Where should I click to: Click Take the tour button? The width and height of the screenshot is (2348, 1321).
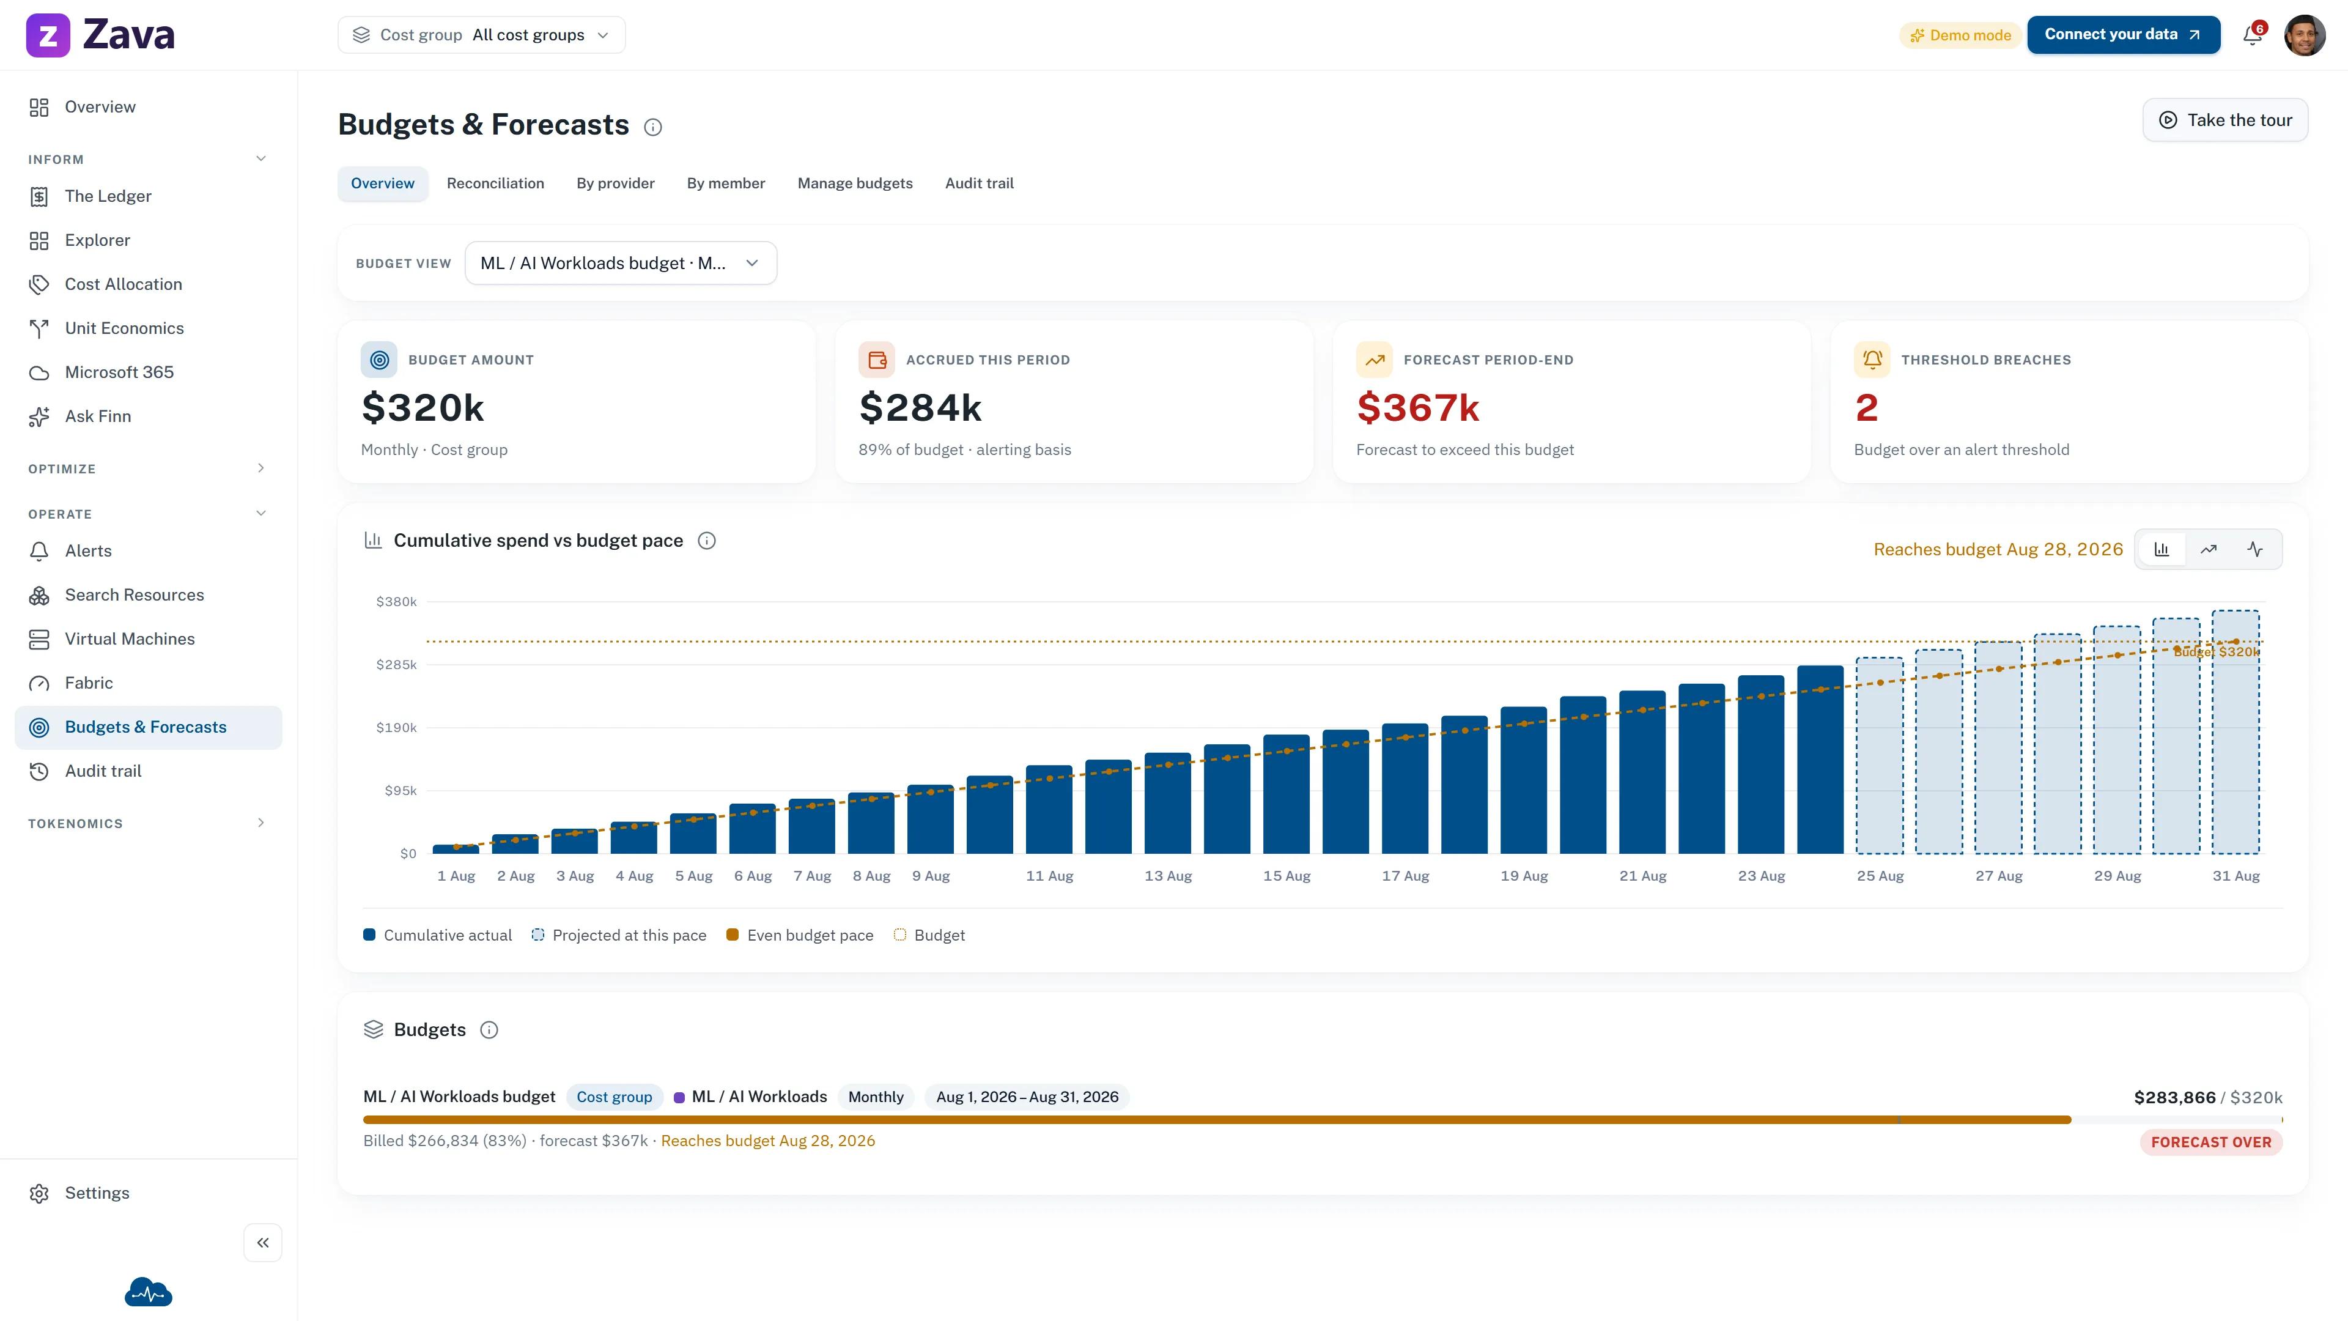point(2225,119)
